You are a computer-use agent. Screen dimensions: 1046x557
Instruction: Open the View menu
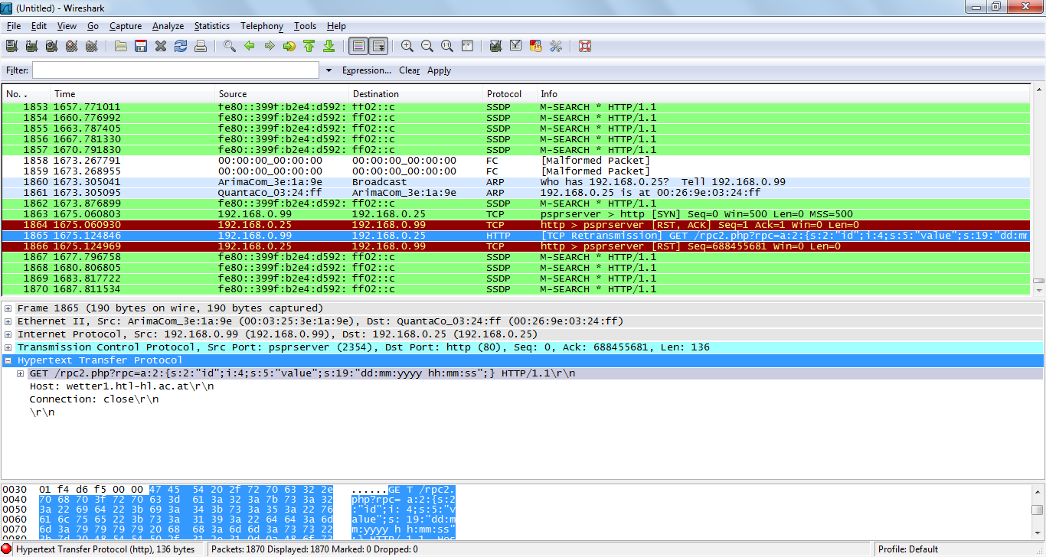(x=67, y=26)
